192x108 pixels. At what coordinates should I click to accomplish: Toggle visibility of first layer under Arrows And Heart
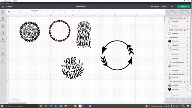pyautogui.click(x=187, y=22)
